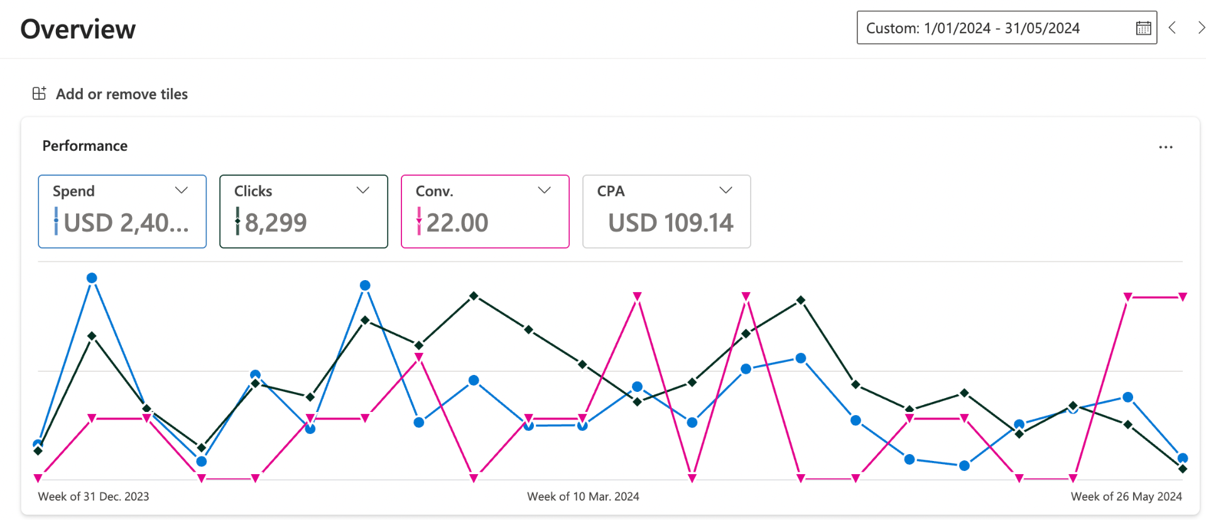Click the Performance tile heading
Viewport: 1206px width, 520px height.
pos(85,146)
